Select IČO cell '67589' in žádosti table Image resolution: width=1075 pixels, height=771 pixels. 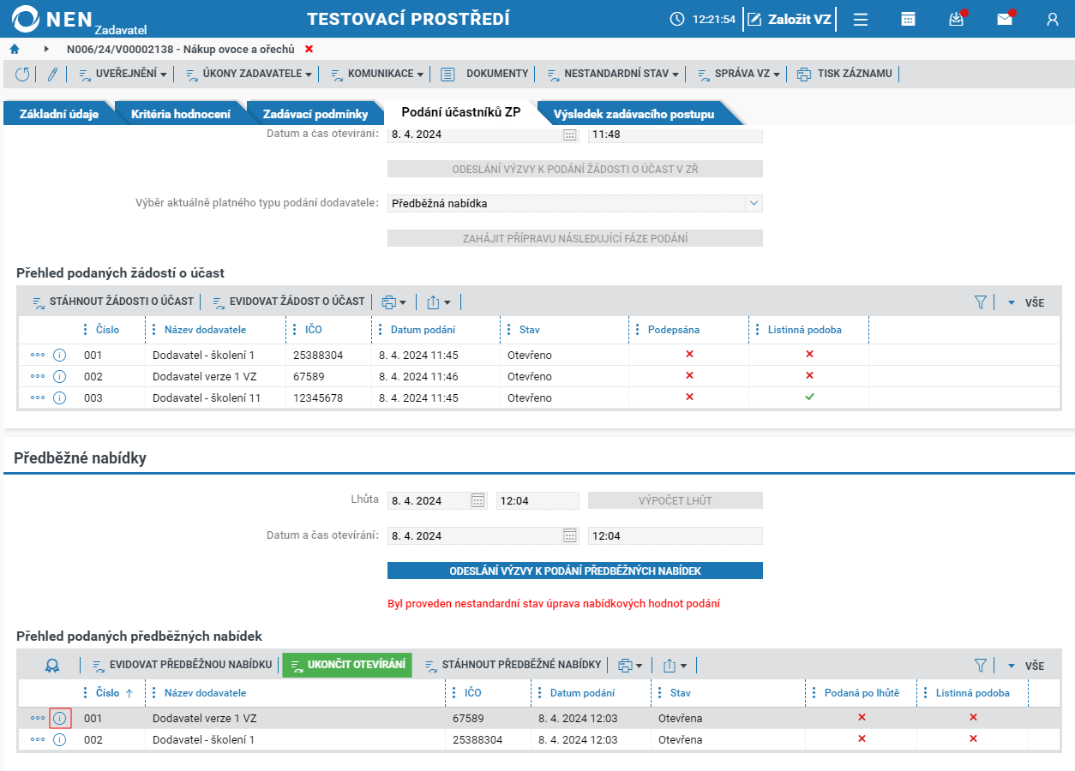(x=308, y=376)
